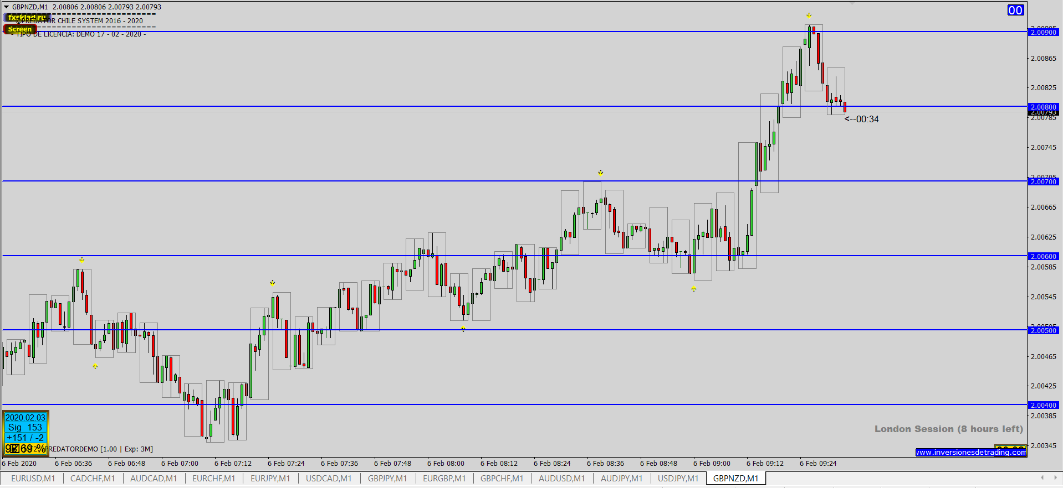Open the EURJPY,M1 chart tab
The width and height of the screenshot is (1063, 488).
tap(270, 478)
